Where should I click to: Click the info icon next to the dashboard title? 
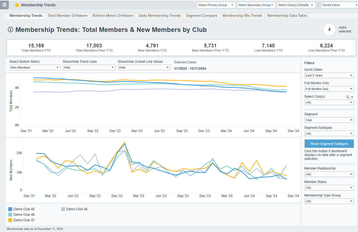[10, 30]
